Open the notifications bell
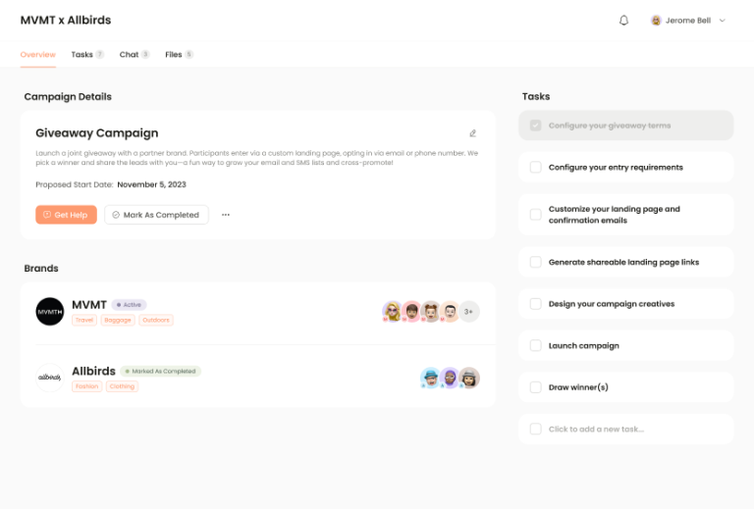Image resolution: width=754 pixels, height=509 pixels. (623, 21)
